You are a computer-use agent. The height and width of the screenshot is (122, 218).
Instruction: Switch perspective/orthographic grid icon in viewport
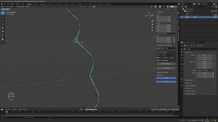point(152,30)
